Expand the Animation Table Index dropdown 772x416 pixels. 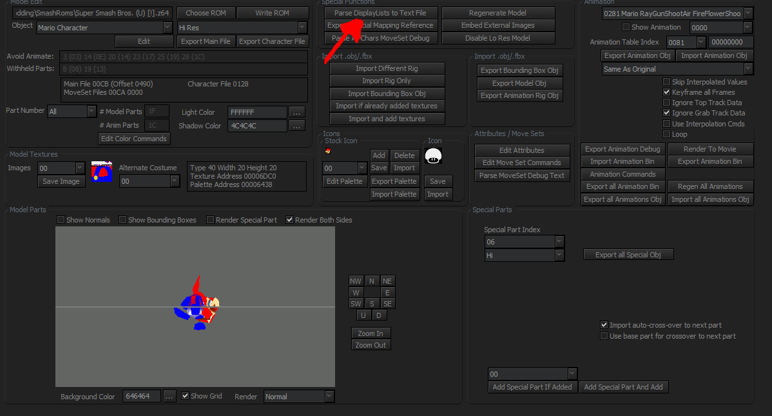pos(700,43)
